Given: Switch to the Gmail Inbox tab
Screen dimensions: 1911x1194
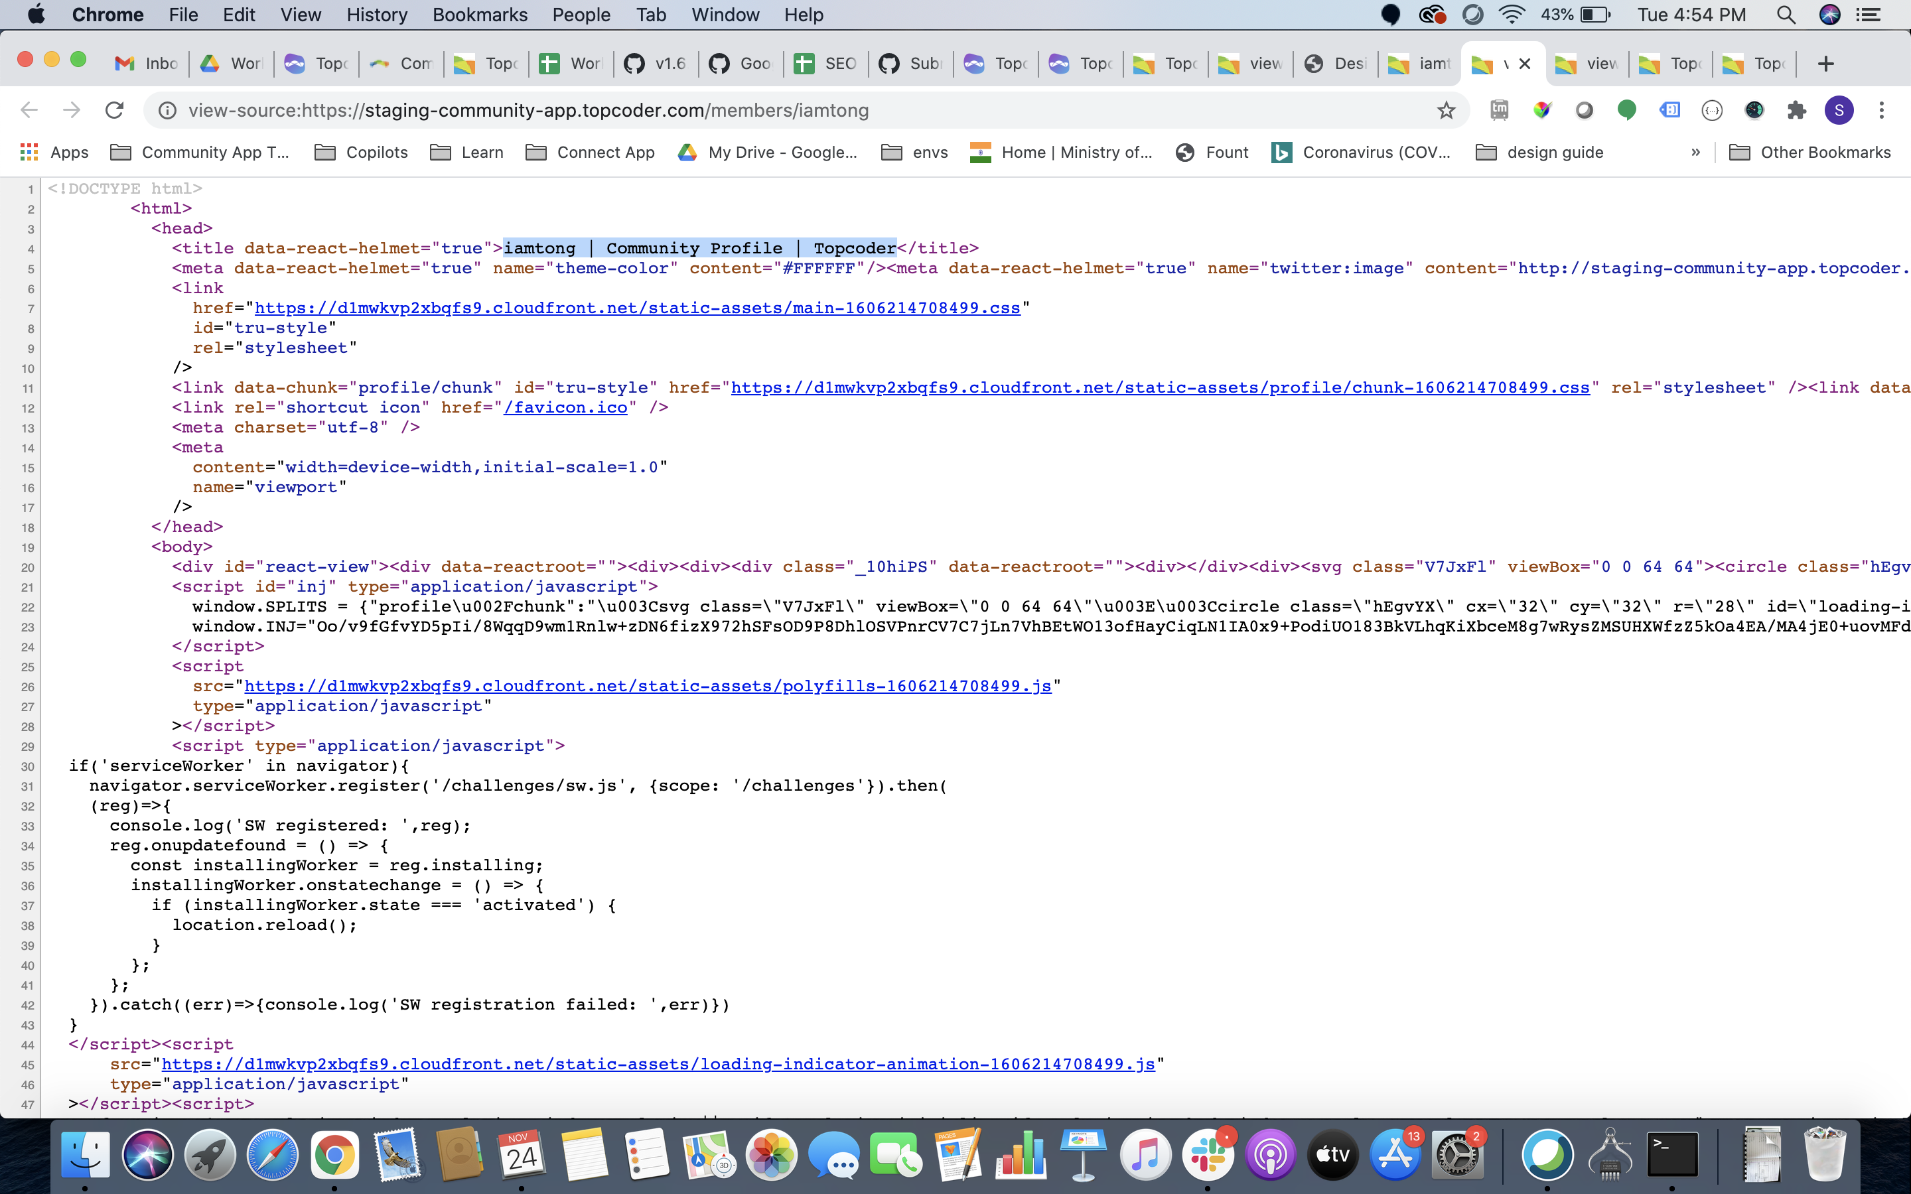Looking at the screenshot, I should click(x=147, y=63).
